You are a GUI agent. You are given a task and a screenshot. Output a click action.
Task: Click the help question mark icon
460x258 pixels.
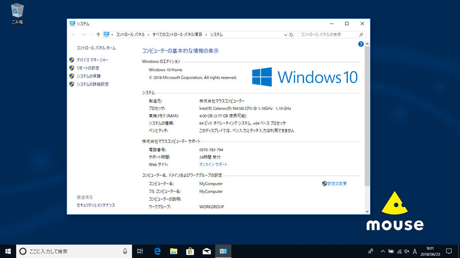pos(361,44)
